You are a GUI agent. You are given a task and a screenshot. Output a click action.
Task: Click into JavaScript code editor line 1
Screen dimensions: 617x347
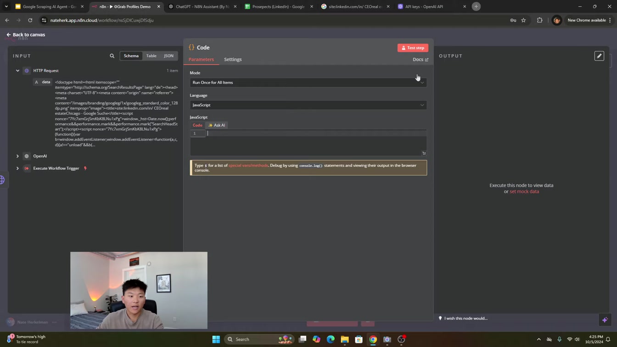coord(316,134)
